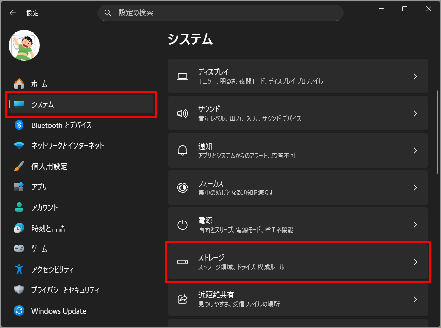This screenshot has height=328, width=441.
Task: Go to 時刻と言語 settings section
Action: click(48, 228)
